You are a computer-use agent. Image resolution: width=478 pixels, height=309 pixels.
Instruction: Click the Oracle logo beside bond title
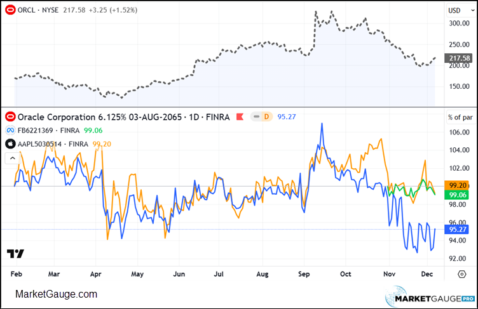[10, 117]
